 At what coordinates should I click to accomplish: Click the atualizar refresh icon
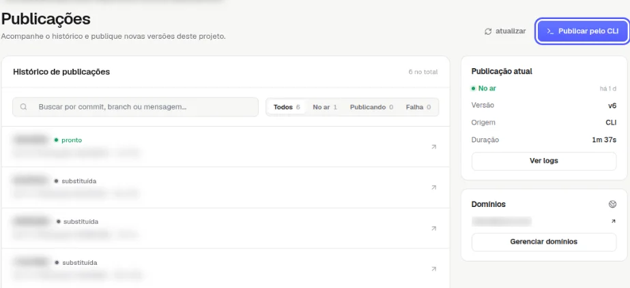pyautogui.click(x=488, y=31)
